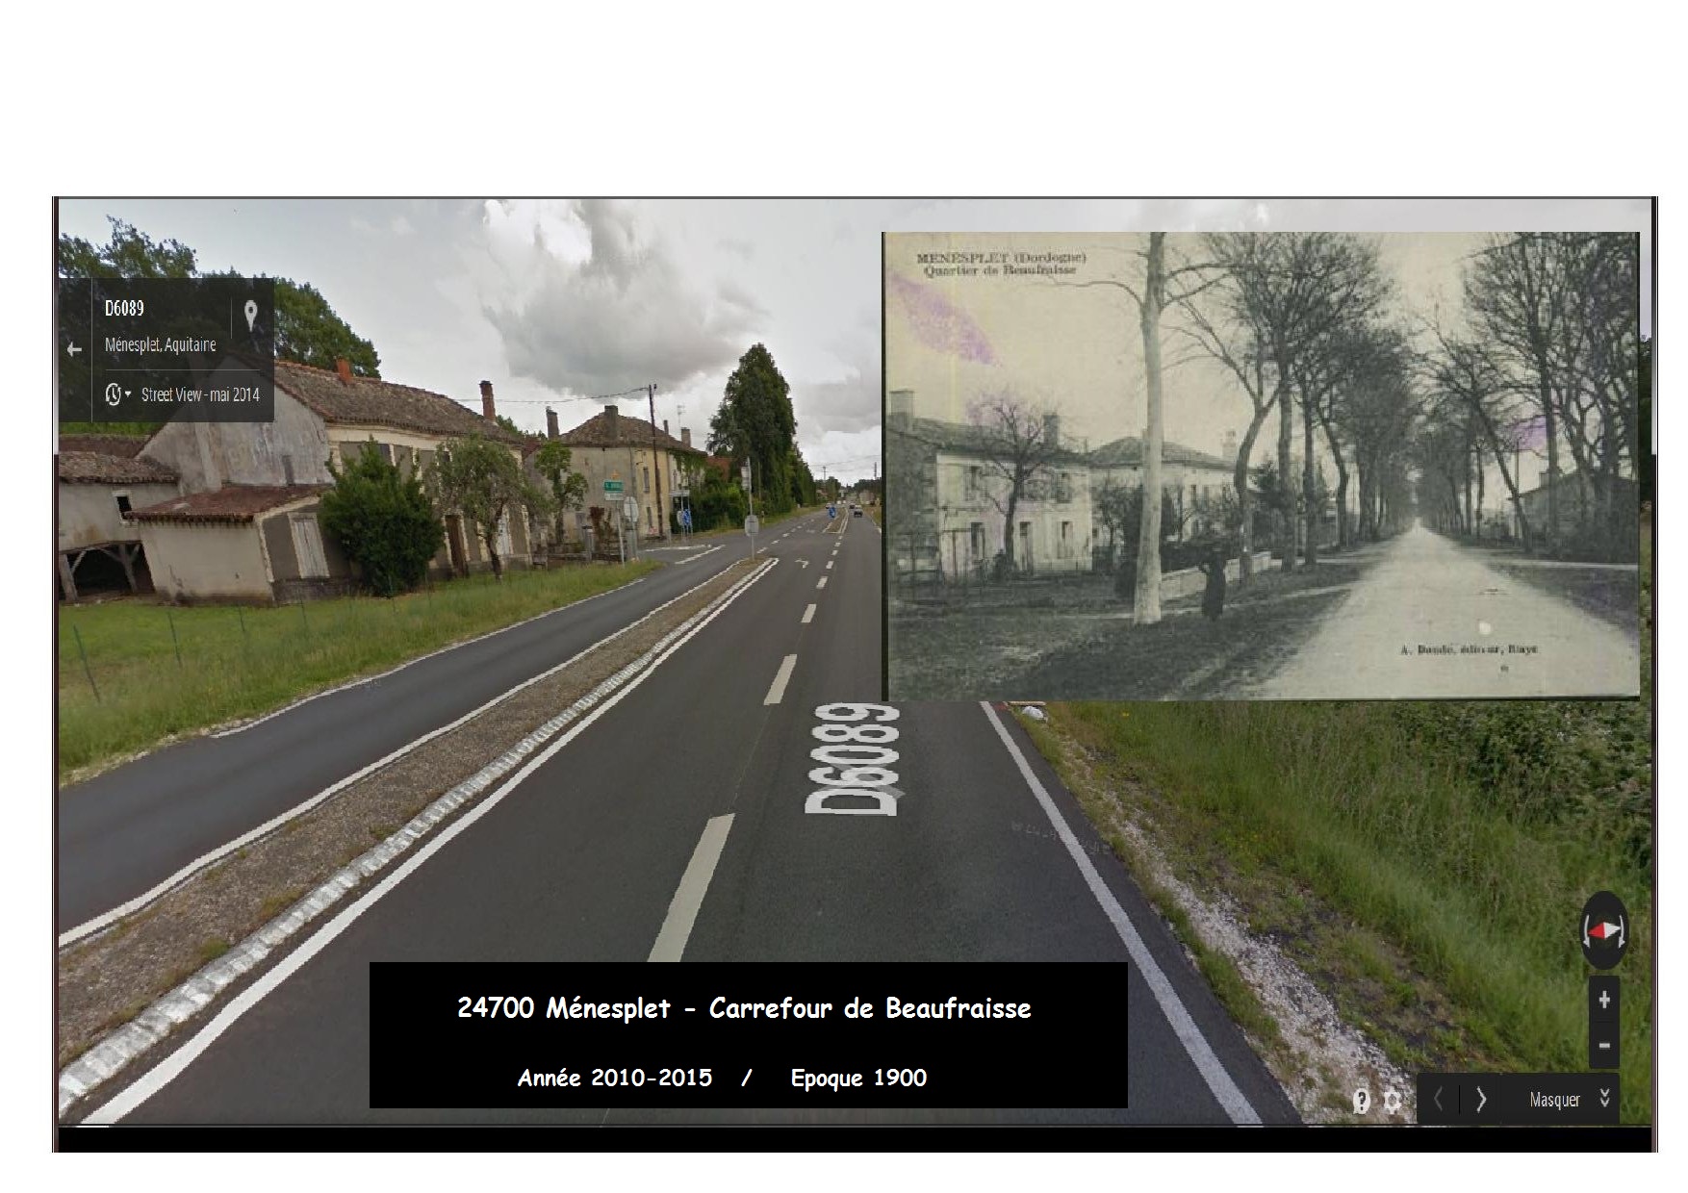Rotate view clockwise using compass right arrow
The image size is (1688, 1193).
[x=1623, y=930]
